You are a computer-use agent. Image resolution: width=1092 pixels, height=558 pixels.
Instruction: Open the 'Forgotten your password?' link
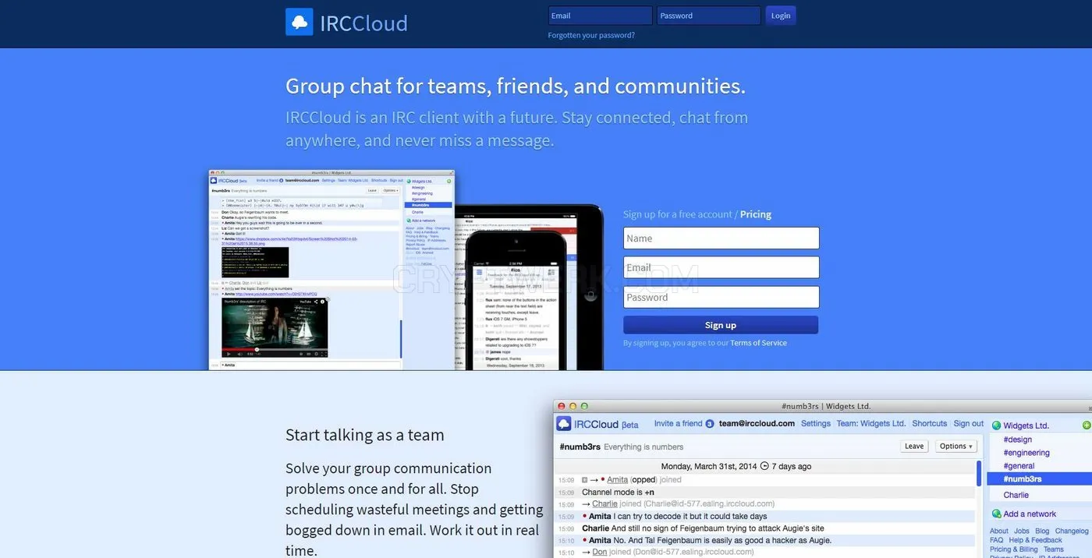click(x=591, y=35)
